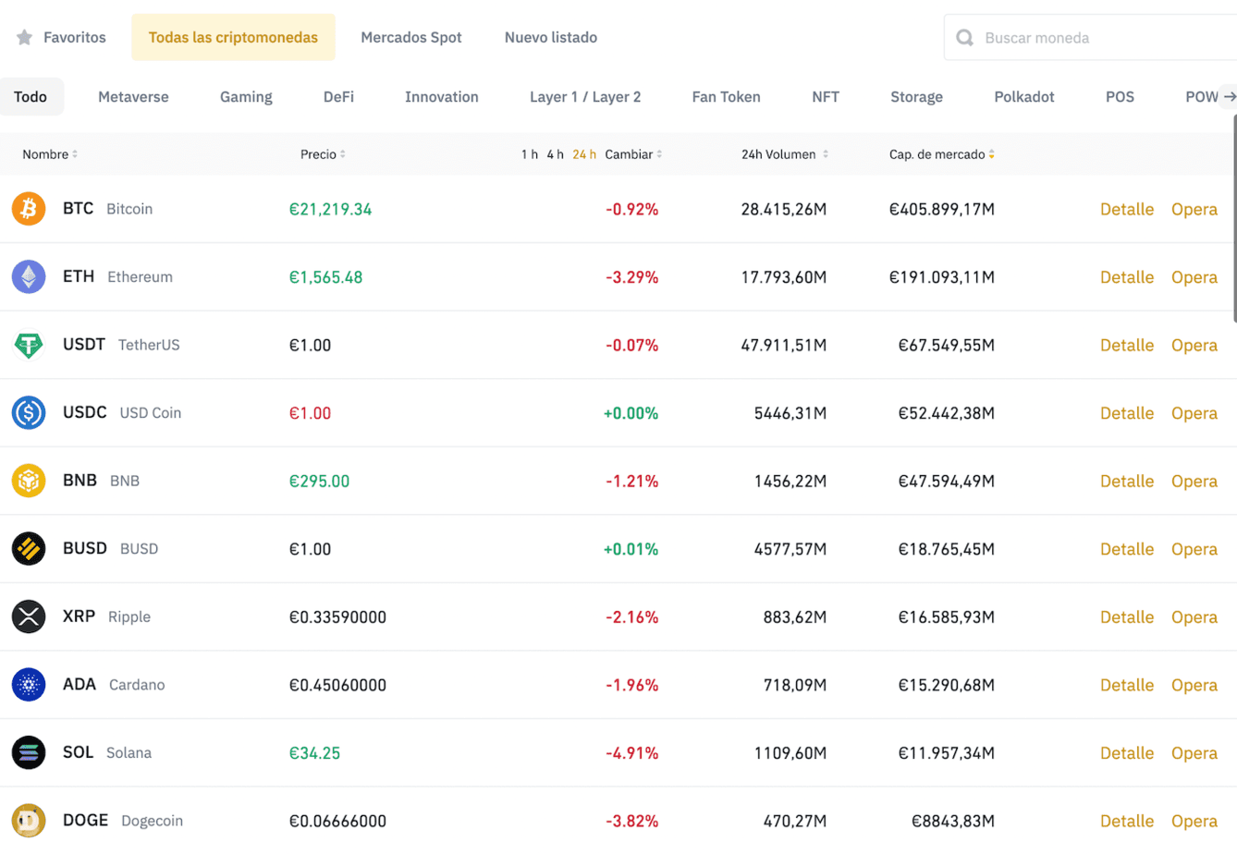The width and height of the screenshot is (1237, 854).
Task: Select the DeFi category filter
Action: 338,96
